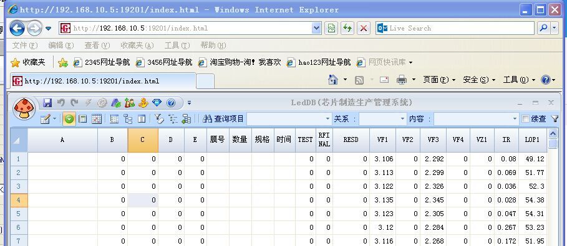The height and width of the screenshot is (246, 567).
Task: Open the 页面(P) command bar dropdown
Action: pyautogui.click(x=439, y=80)
